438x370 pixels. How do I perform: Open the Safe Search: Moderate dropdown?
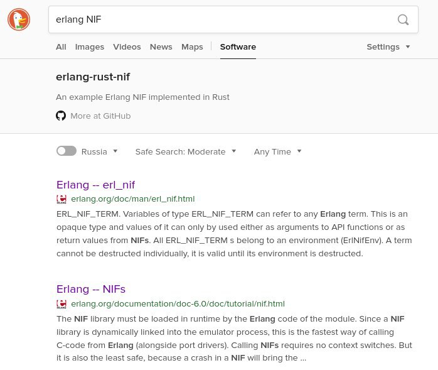click(186, 151)
